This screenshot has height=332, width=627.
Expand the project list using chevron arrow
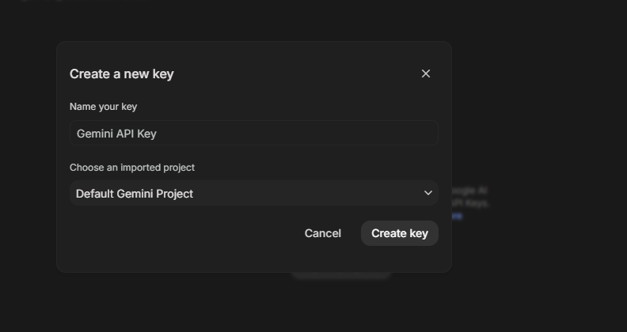427,193
